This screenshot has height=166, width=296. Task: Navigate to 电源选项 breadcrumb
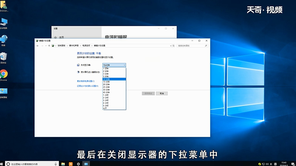86,46
